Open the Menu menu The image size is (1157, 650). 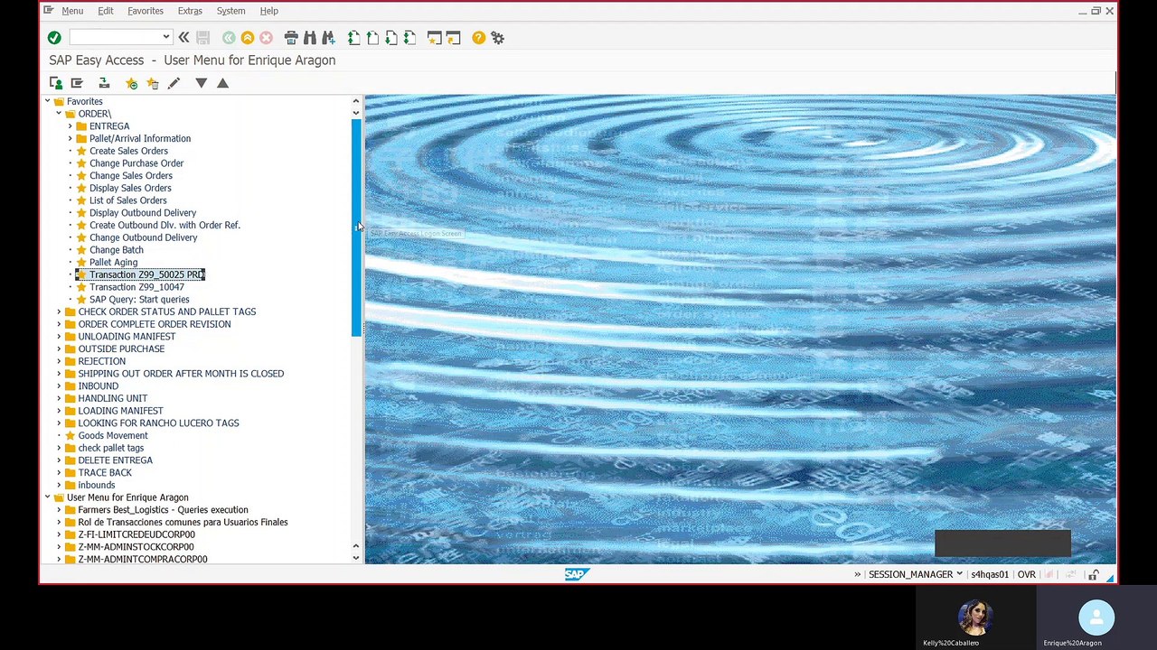tap(72, 11)
